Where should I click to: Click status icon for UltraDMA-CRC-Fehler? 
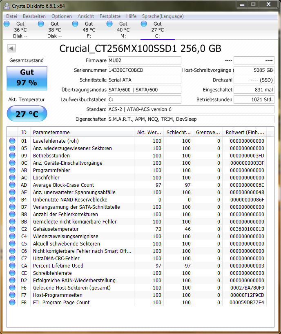pos(12,258)
